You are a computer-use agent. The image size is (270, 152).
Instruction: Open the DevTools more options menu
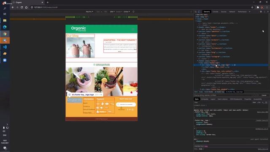[x=265, y=12]
